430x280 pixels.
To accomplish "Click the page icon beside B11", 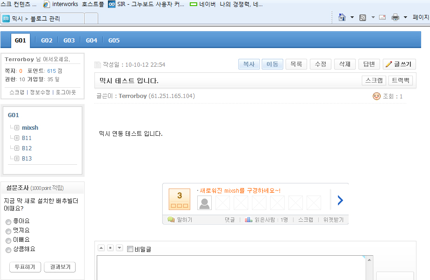I will pyautogui.click(x=17, y=138).
